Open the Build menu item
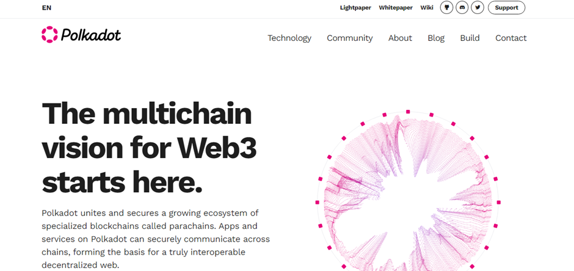The width and height of the screenshot is (574, 271). (x=470, y=38)
